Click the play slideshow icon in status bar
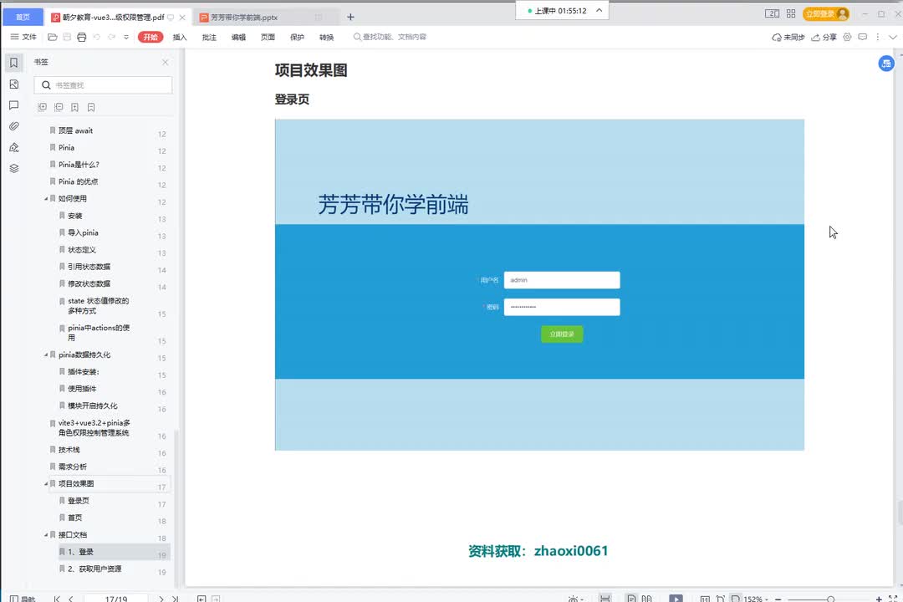 676,599
